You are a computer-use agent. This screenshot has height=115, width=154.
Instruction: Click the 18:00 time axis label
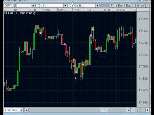pyautogui.click(x=17, y=10)
